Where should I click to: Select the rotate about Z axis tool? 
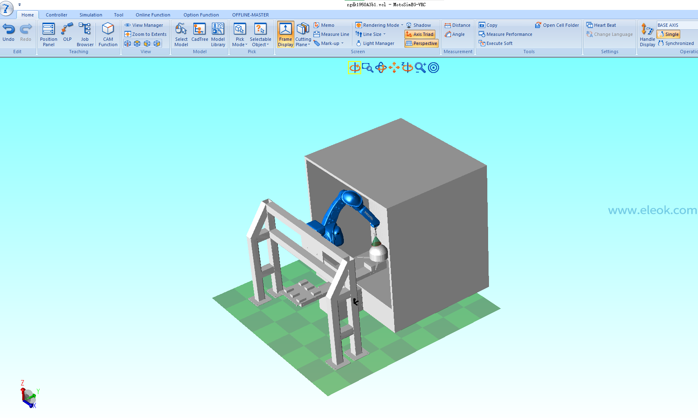coord(407,68)
